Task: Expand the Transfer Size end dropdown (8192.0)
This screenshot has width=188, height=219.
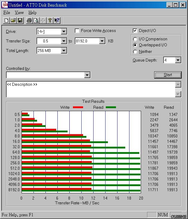Action: (x=102, y=41)
